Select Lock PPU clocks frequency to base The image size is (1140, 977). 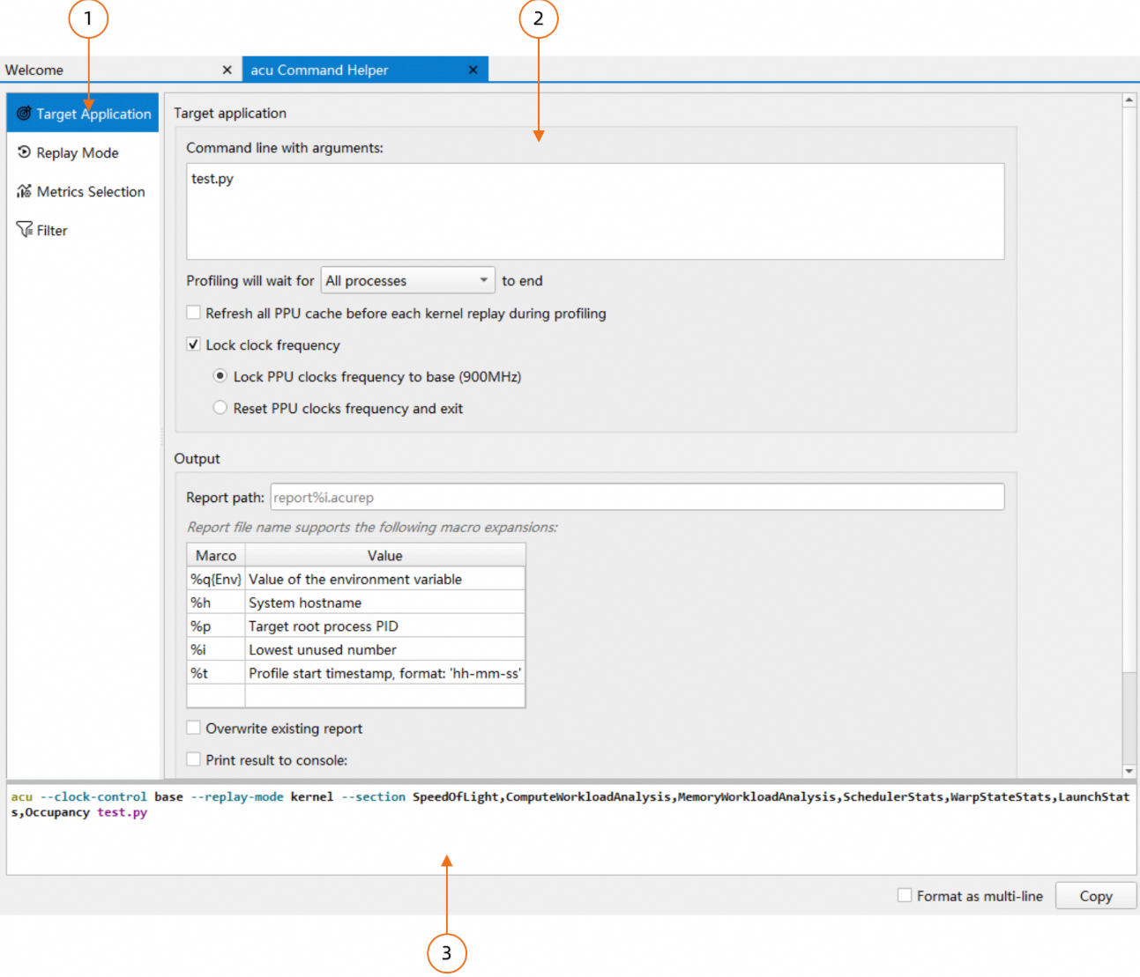point(220,376)
